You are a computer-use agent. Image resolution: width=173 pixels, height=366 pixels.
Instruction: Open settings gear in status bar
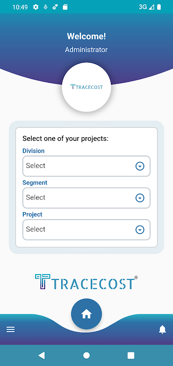click(36, 7)
